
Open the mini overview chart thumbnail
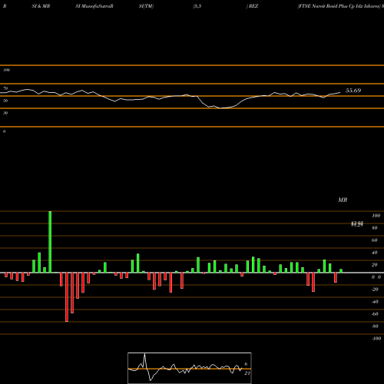tap(190, 368)
